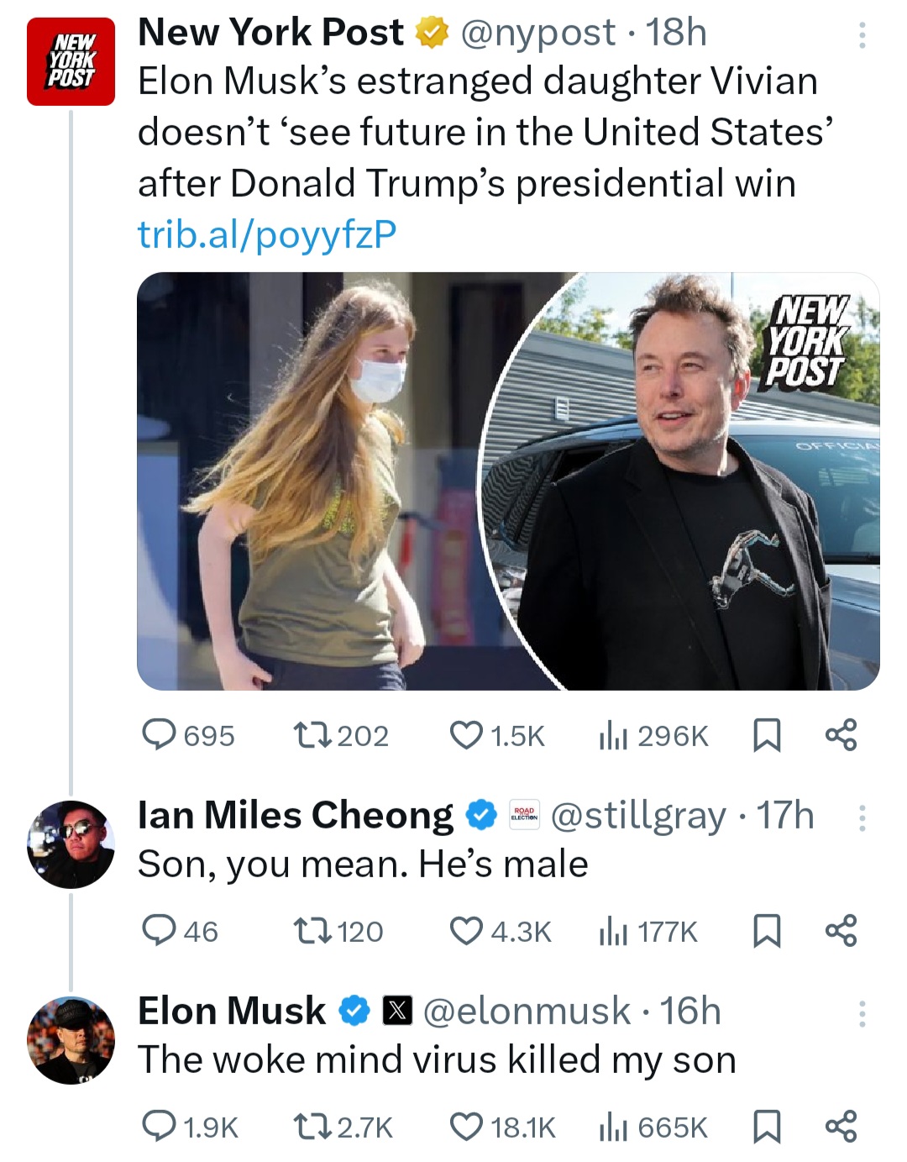This screenshot has height=1162, width=907.
Task: Bookmark the New York Post tweet
Action: pyautogui.click(x=766, y=735)
